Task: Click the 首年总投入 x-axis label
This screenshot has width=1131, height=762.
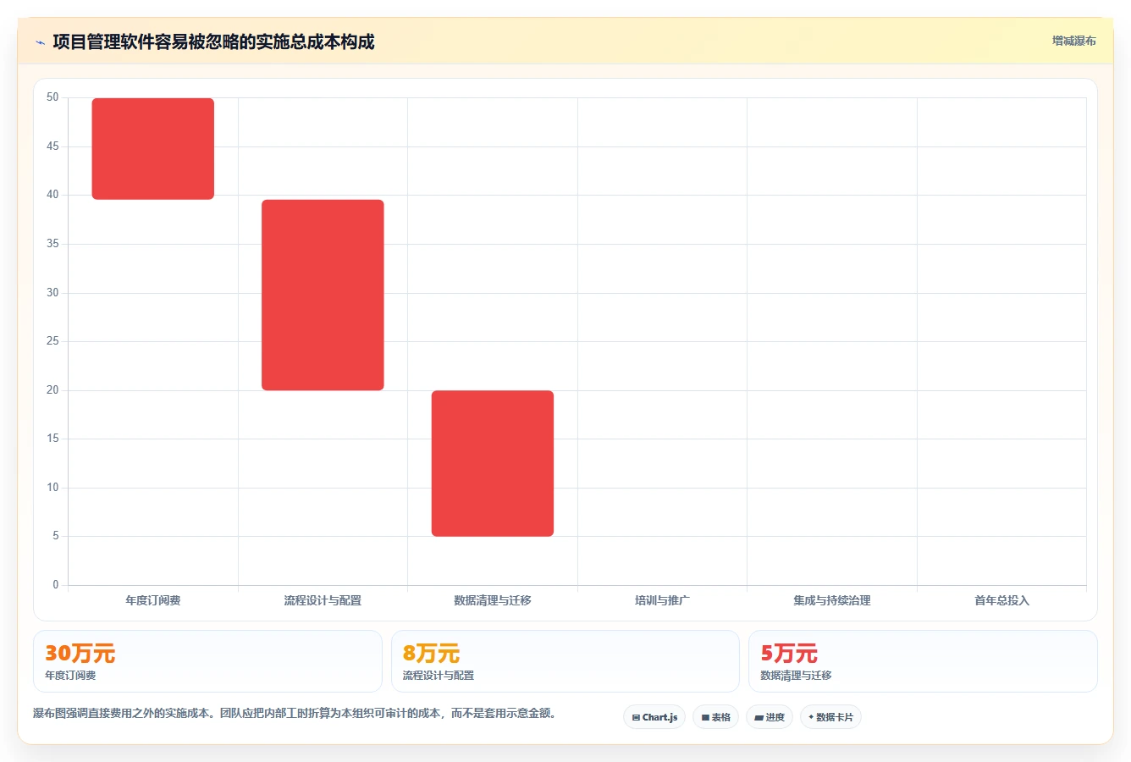Action: pyautogui.click(x=1001, y=600)
